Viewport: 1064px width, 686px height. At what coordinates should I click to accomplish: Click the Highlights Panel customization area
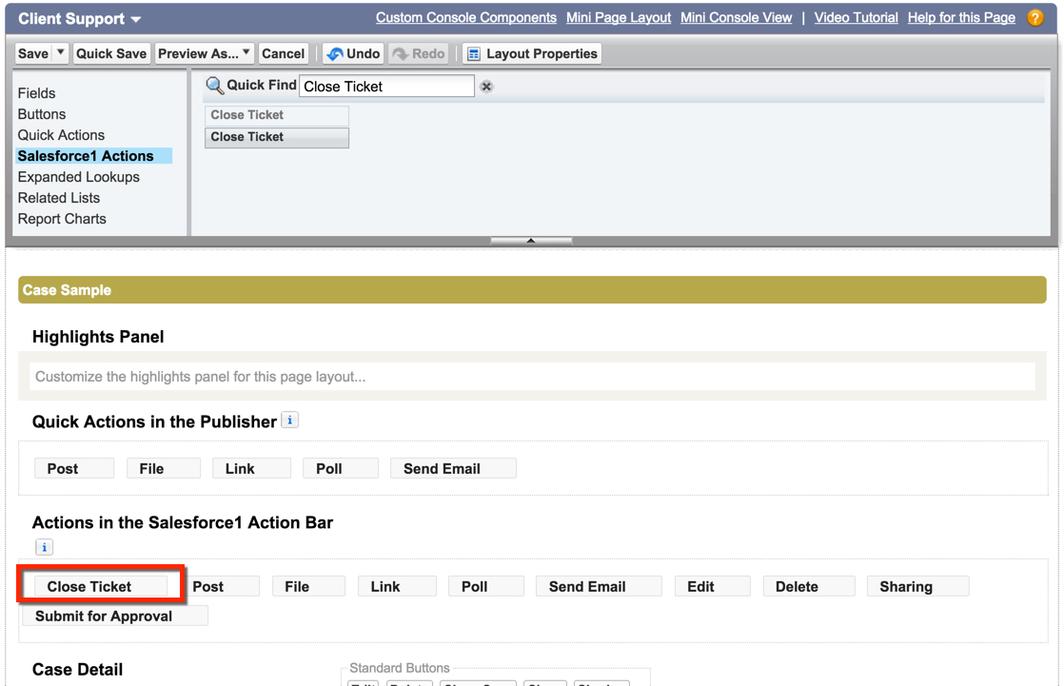click(531, 377)
